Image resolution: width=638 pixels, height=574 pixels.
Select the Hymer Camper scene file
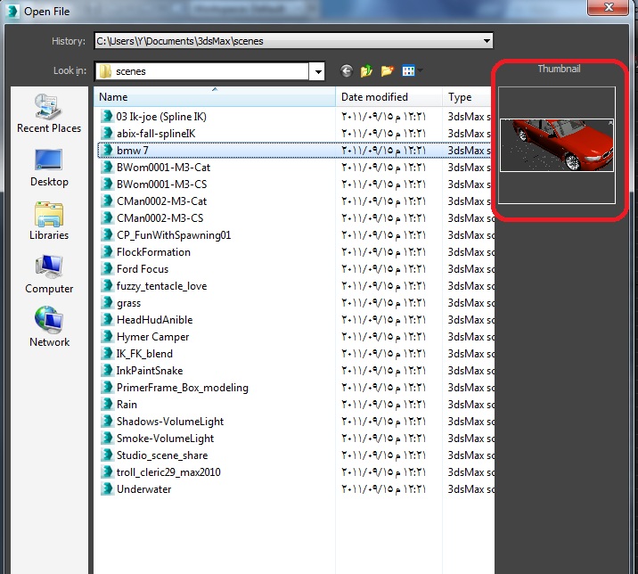pos(152,337)
